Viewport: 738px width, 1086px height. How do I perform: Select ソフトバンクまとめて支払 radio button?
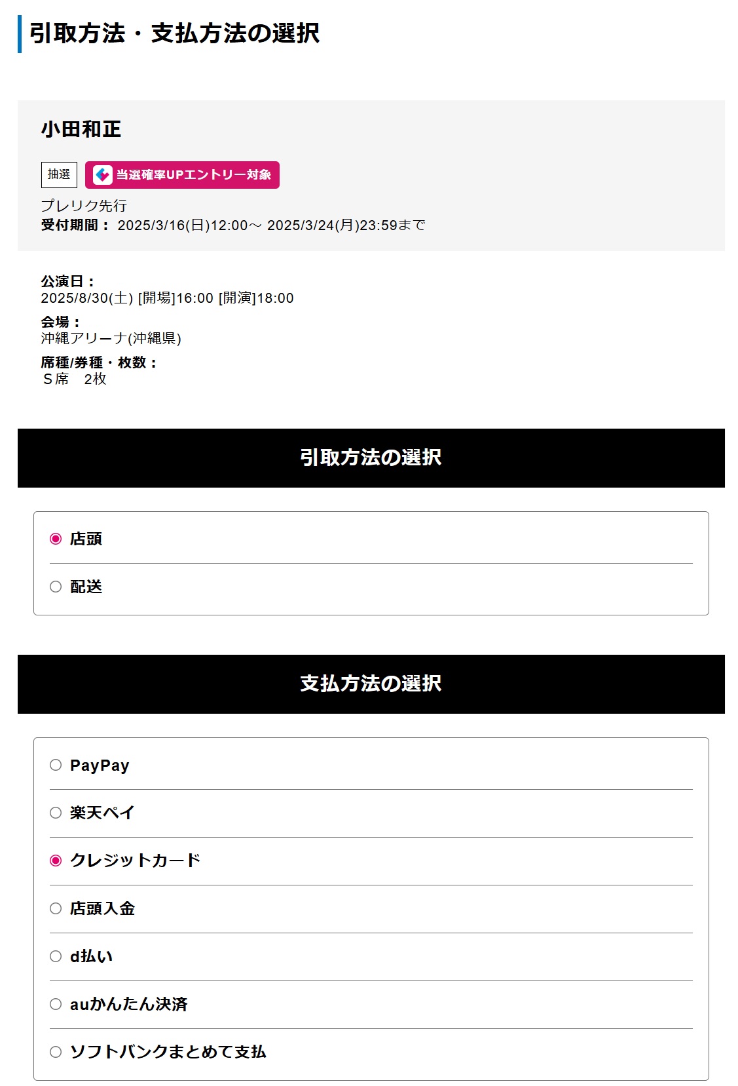(56, 1052)
